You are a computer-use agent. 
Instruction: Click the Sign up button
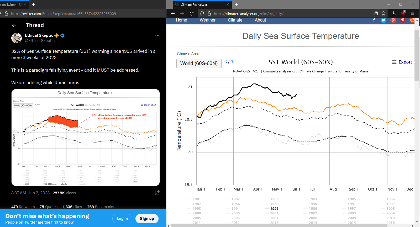point(147,219)
